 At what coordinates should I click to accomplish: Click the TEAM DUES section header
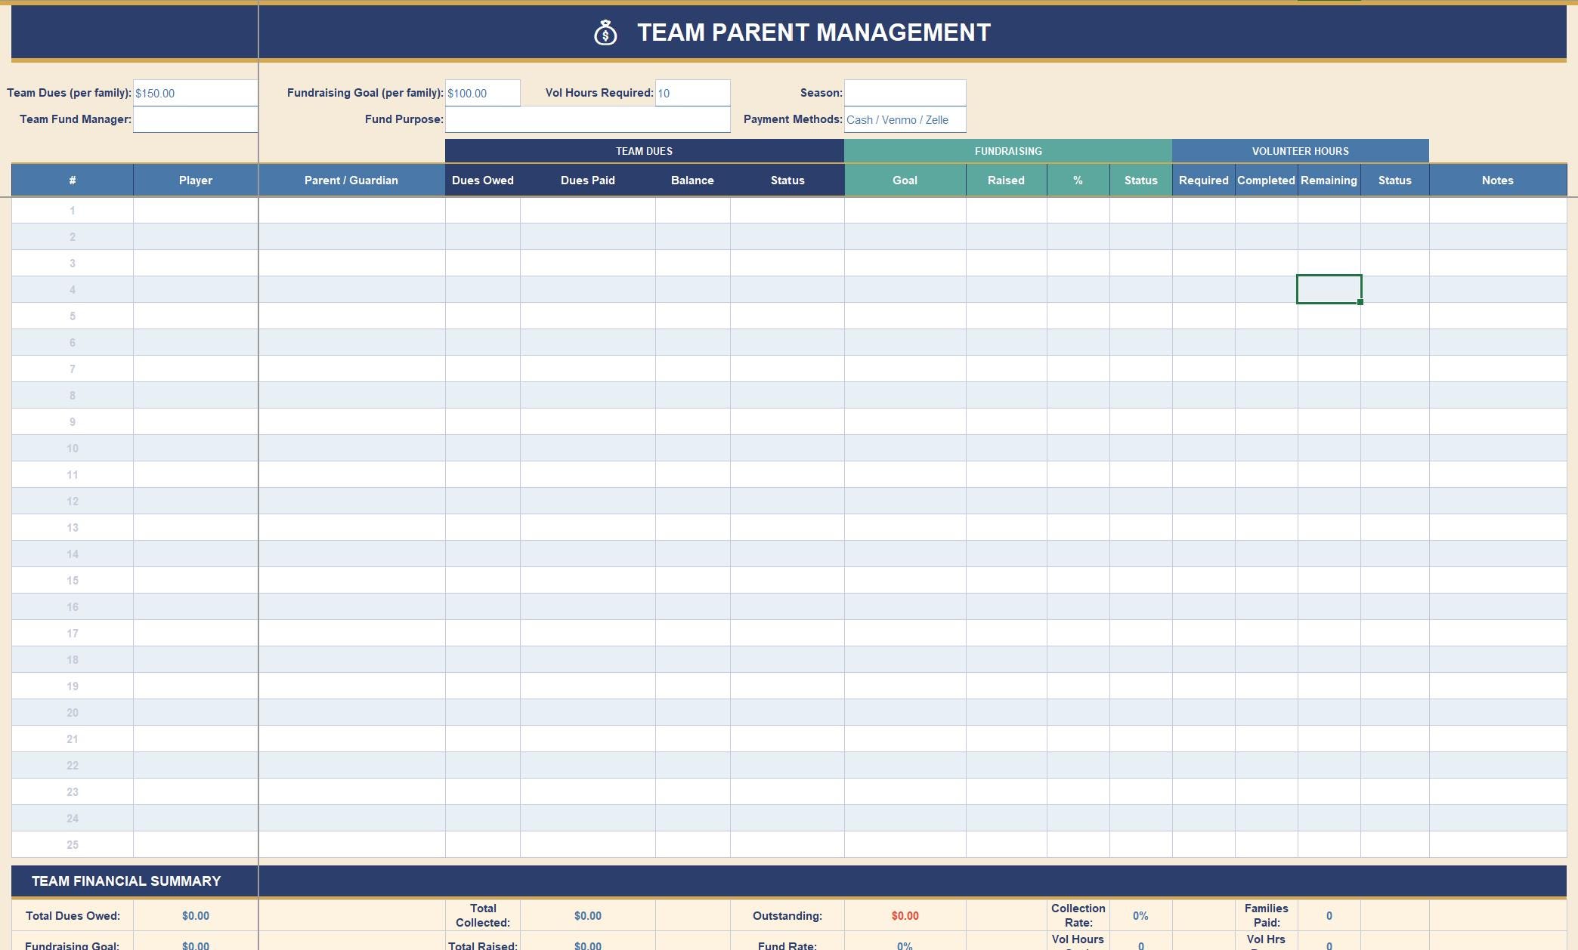(645, 151)
